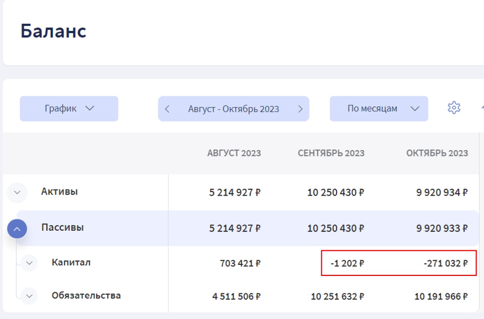Expand the Капитал sub-row chevron
This screenshot has width=484, height=319.
click(29, 263)
